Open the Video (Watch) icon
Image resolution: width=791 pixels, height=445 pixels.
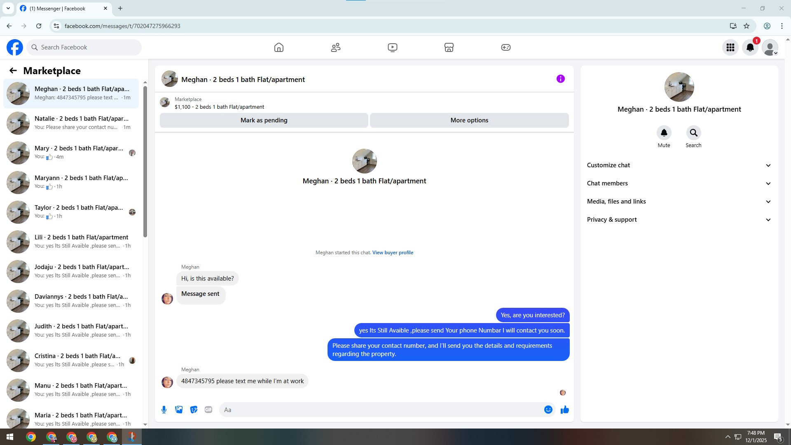pos(393,47)
